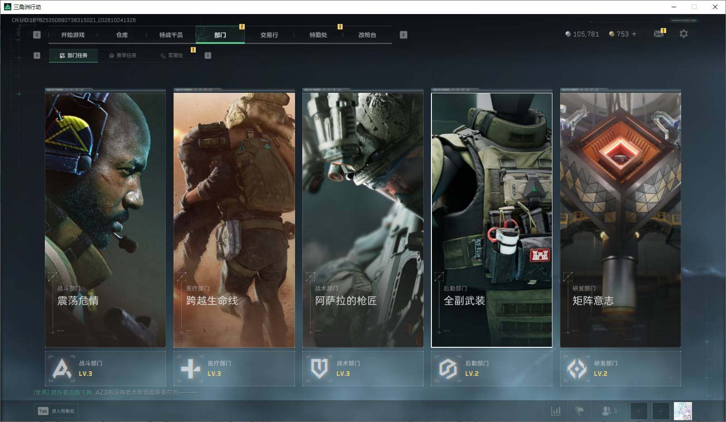This screenshot has height=422, width=726.
Task: Click the D key sub-tab icon
Action: click(208, 56)
